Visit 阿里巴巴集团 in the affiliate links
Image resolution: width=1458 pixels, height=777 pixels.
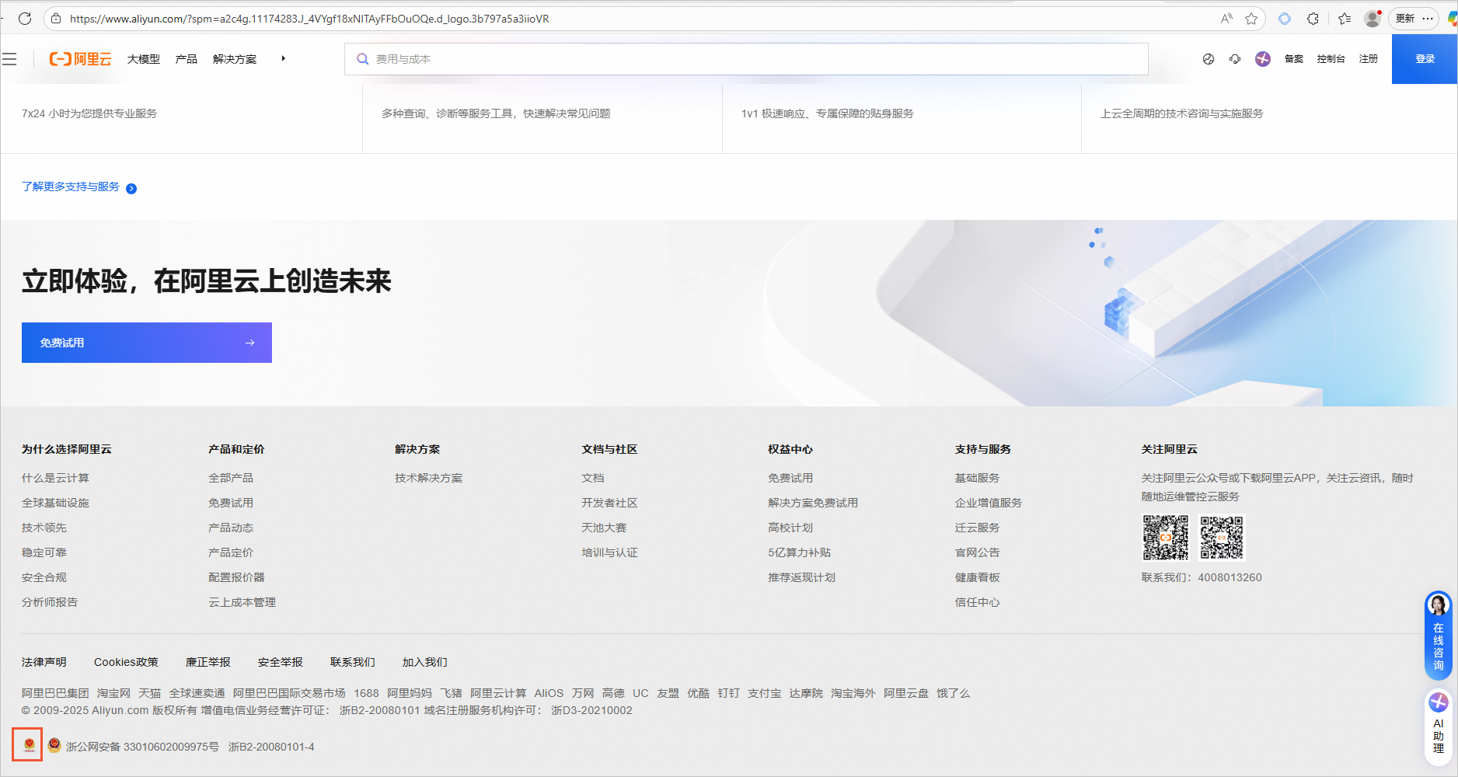click(x=55, y=693)
